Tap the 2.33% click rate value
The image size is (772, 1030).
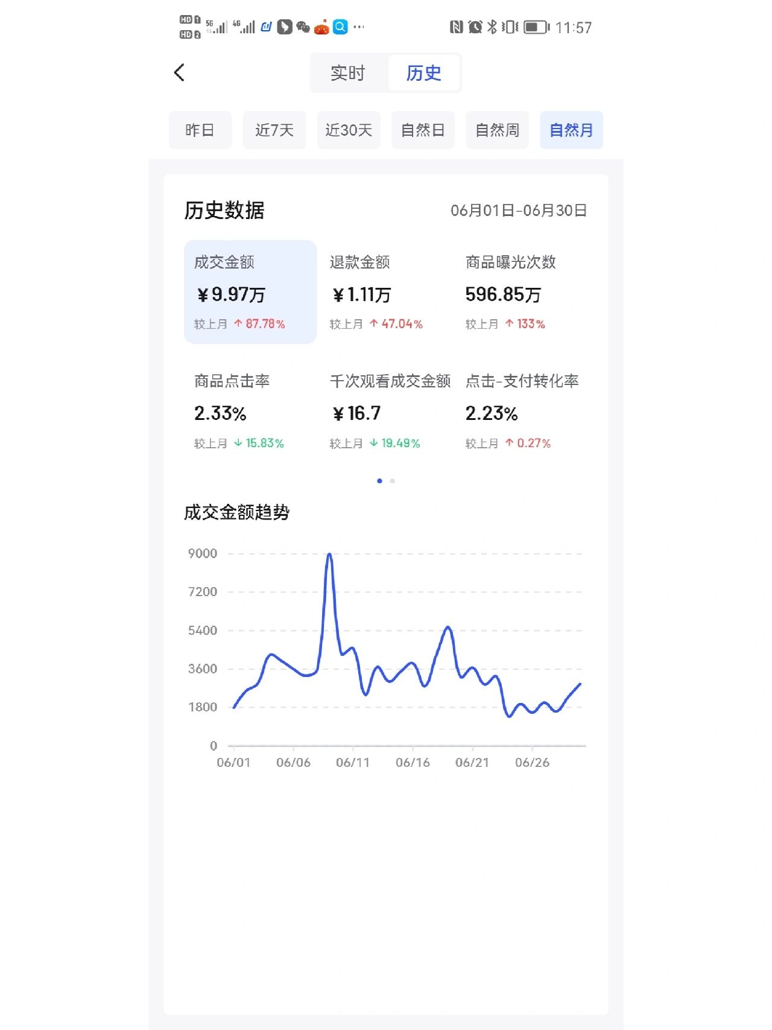(220, 413)
